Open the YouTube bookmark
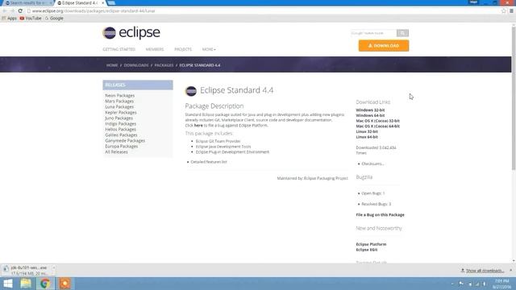This screenshot has width=516, height=290. coord(31,19)
